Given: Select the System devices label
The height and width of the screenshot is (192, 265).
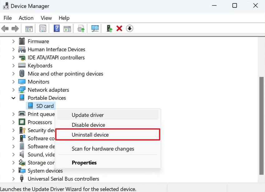Looking at the screenshot, I should click(x=45, y=171).
